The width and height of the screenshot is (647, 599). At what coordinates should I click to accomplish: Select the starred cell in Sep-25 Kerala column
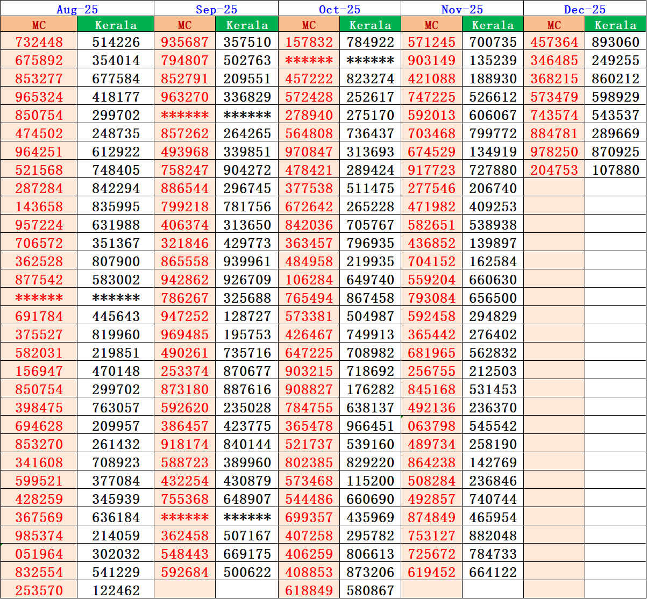(x=246, y=116)
